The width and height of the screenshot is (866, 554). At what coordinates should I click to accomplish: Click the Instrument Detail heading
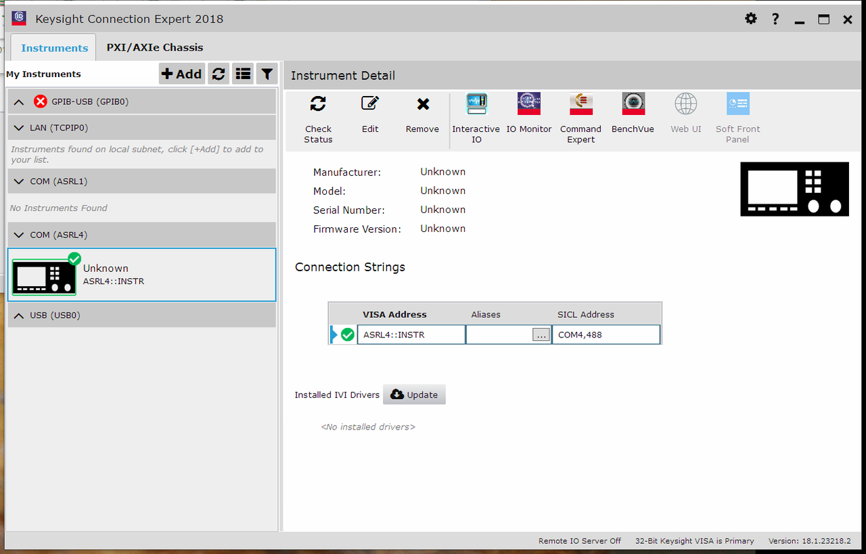[343, 76]
